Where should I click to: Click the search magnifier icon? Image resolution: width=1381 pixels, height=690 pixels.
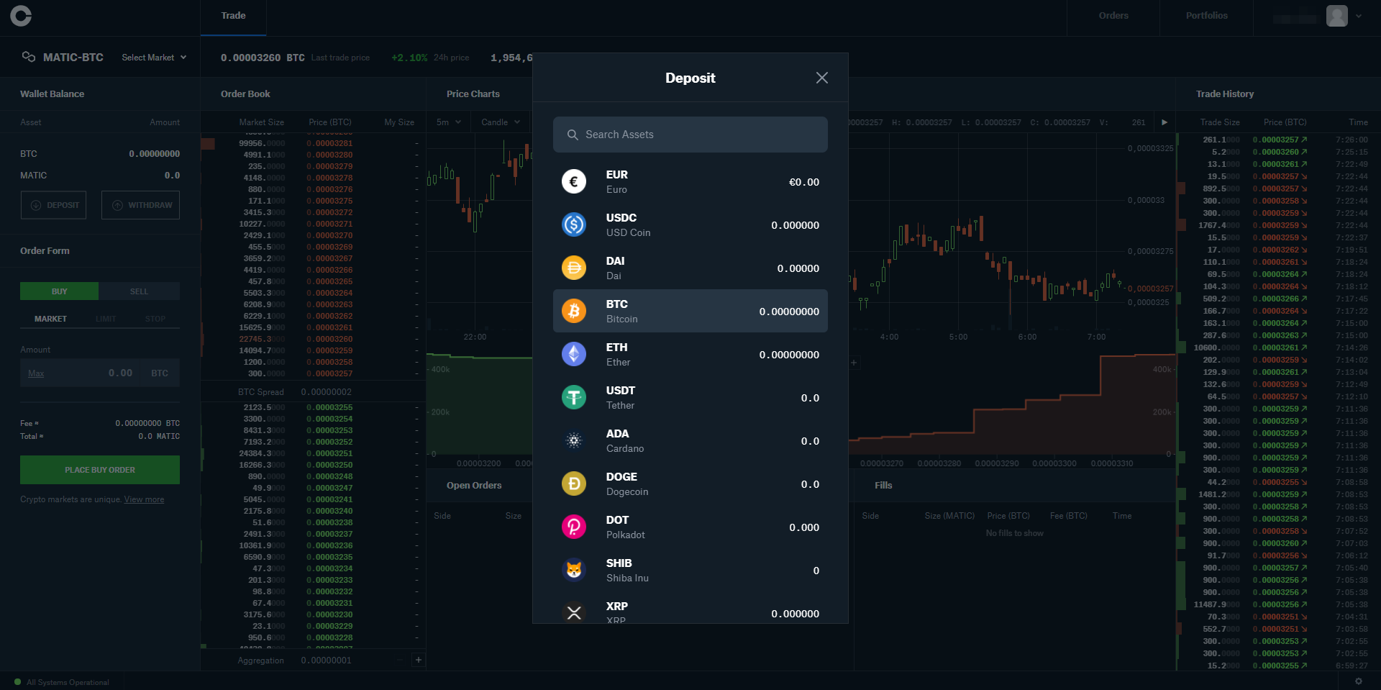pyautogui.click(x=573, y=135)
